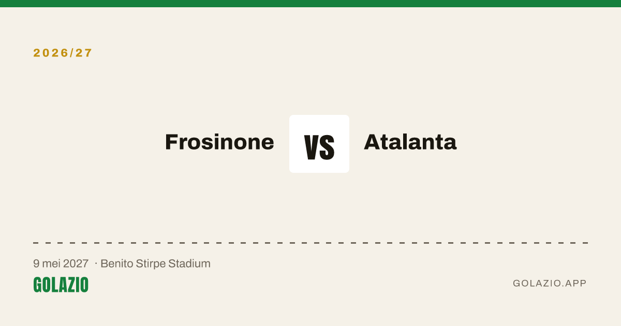Image resolution: width=621 pixels, height=326 pixels.
Task: Click the dot separator before Benito
Action: pyautogui.click(x=96, y=264)
